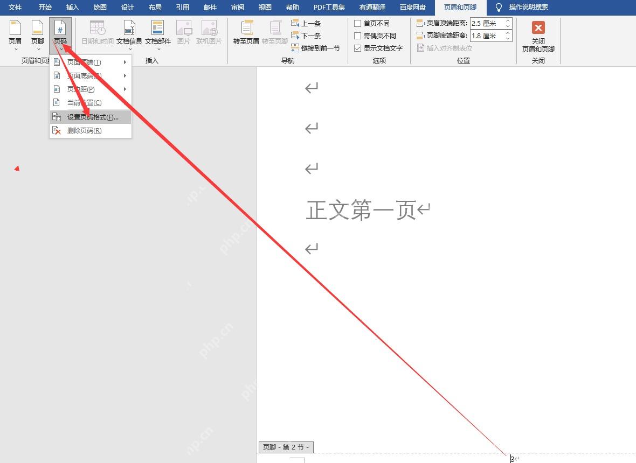Image resolution: width=636 pixels, height=463 pixels.
Task: Open dropdown arrow under 页脚
Action: click(38, 50)
